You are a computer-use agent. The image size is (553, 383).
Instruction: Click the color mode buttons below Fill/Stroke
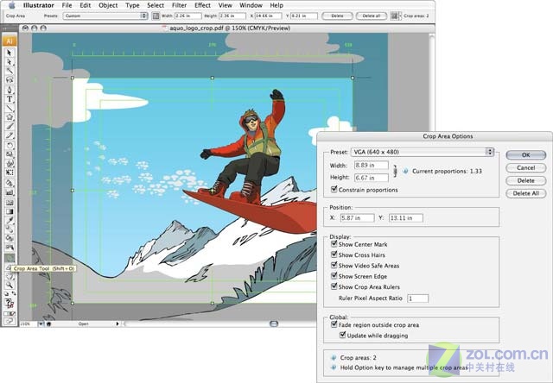[10, 313]
